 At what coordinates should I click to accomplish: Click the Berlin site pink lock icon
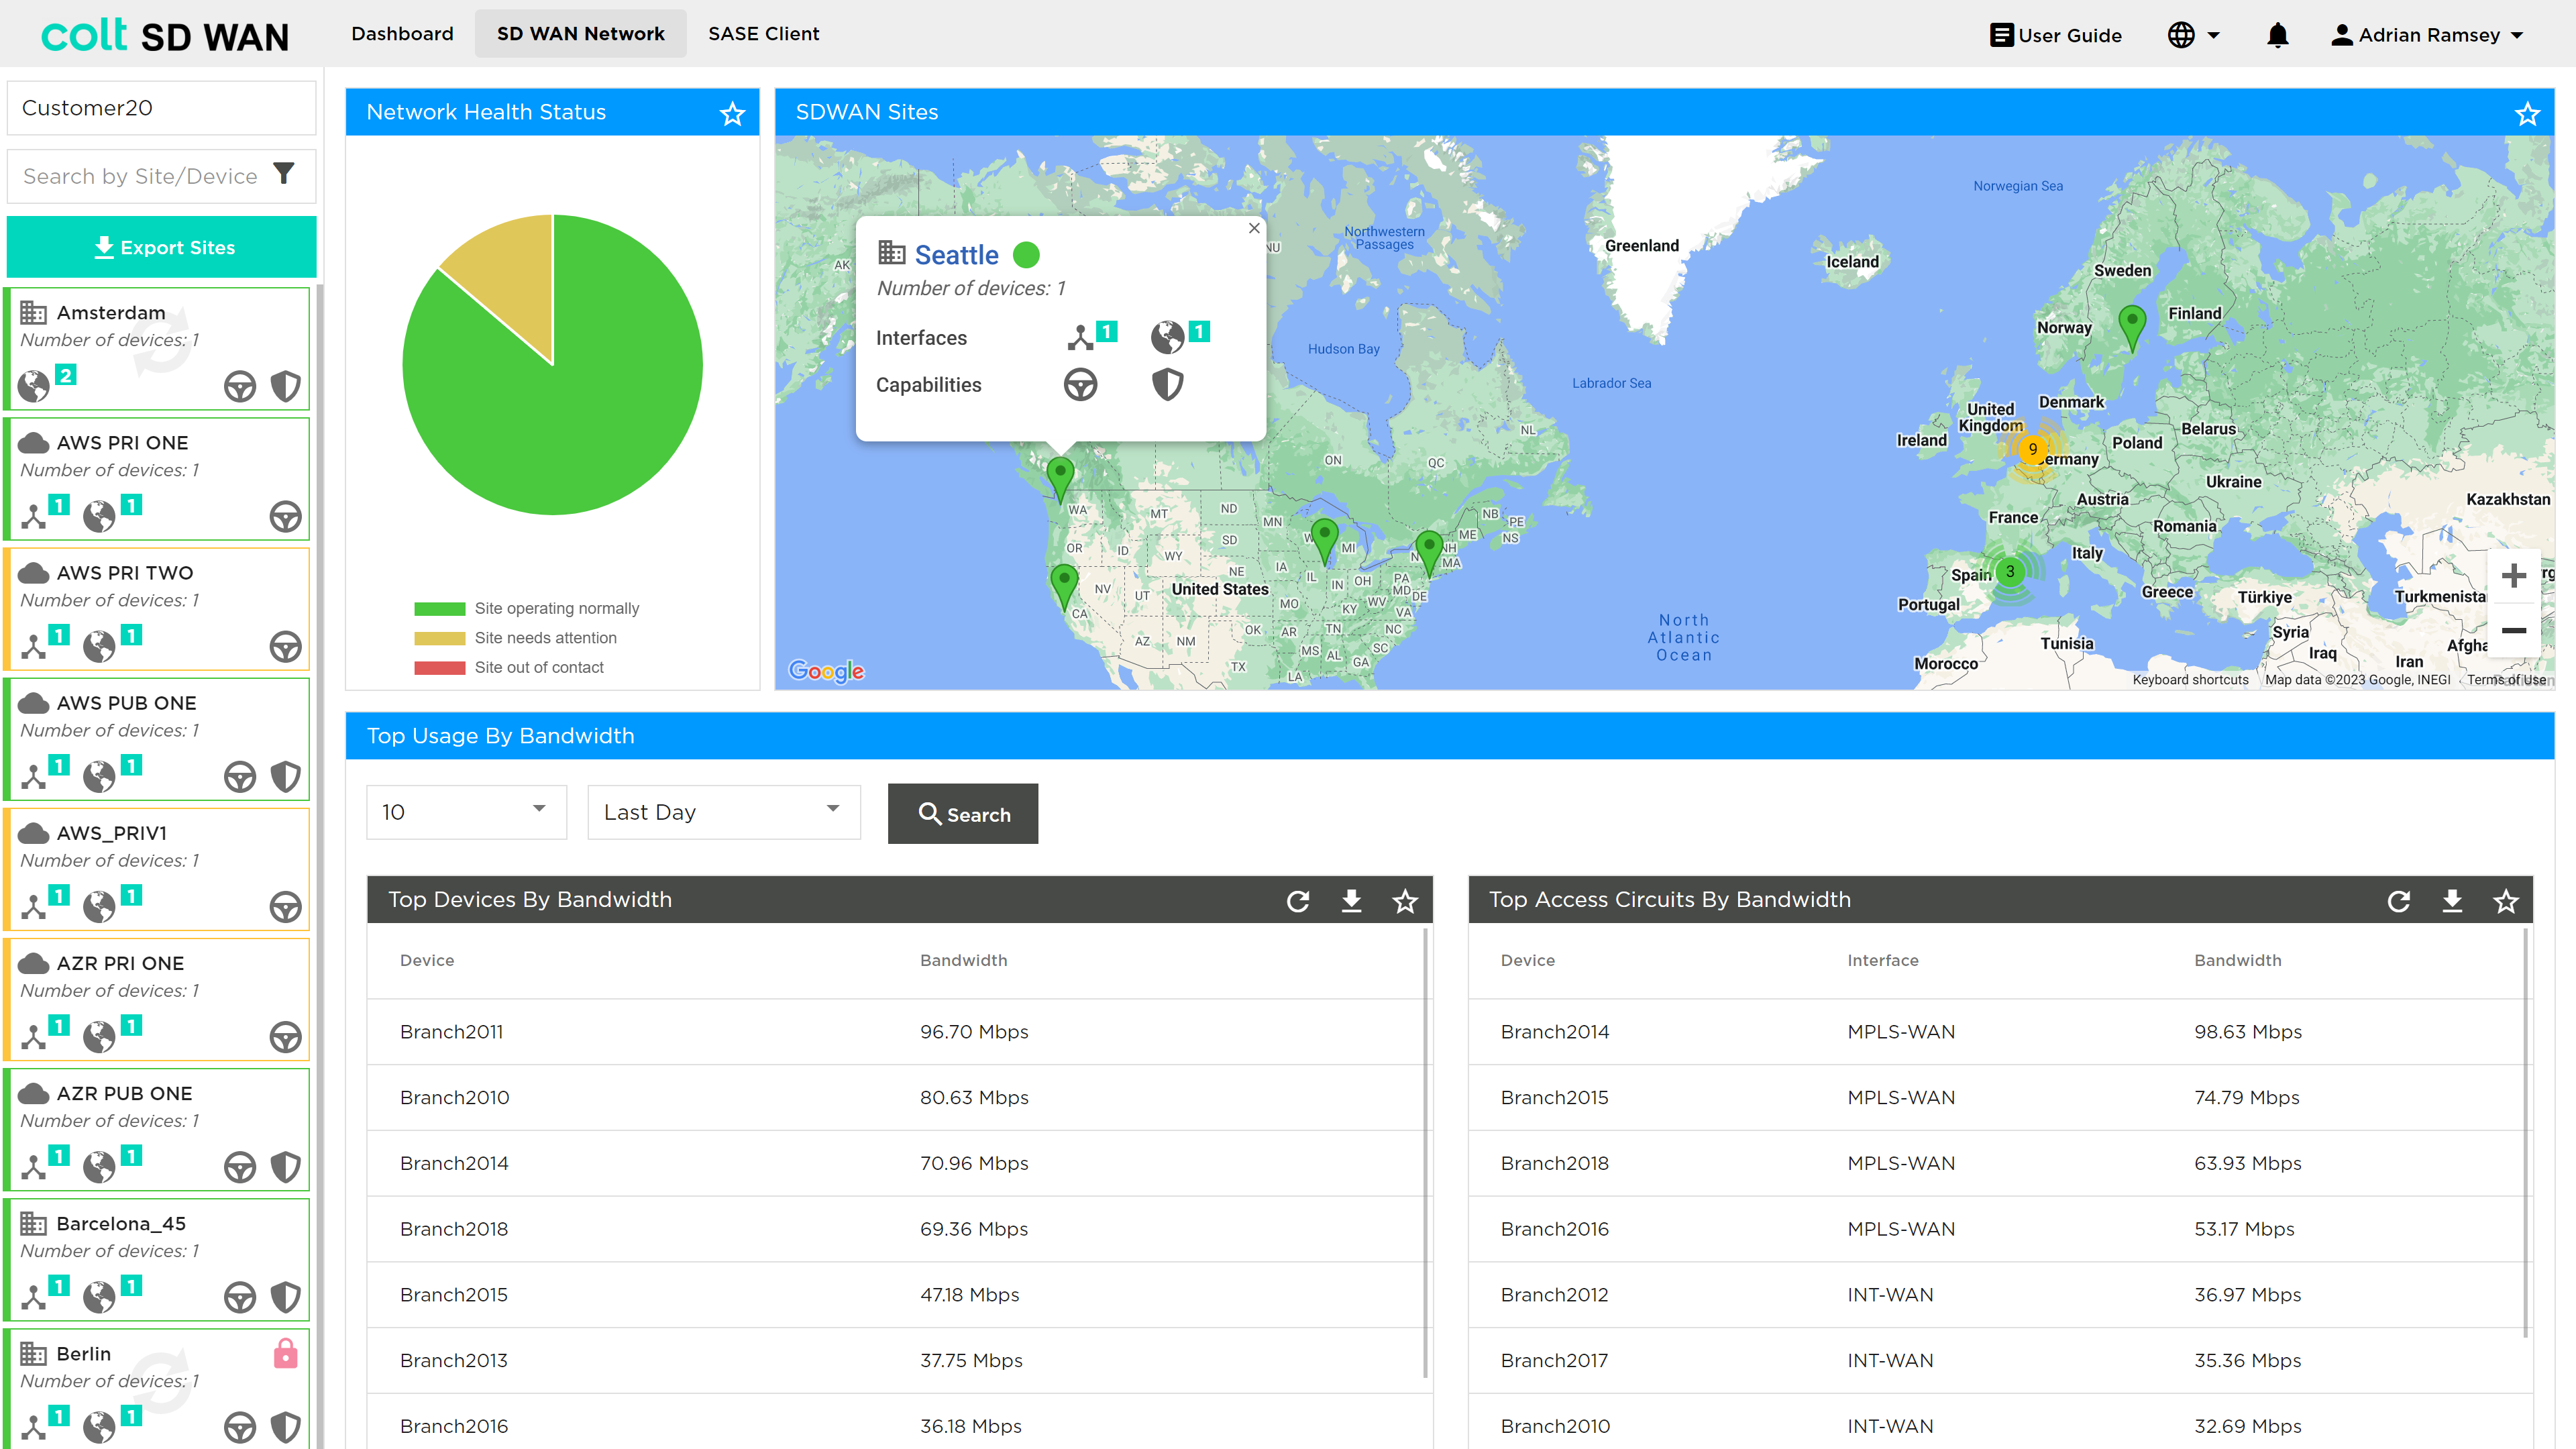pos(285,1353)
